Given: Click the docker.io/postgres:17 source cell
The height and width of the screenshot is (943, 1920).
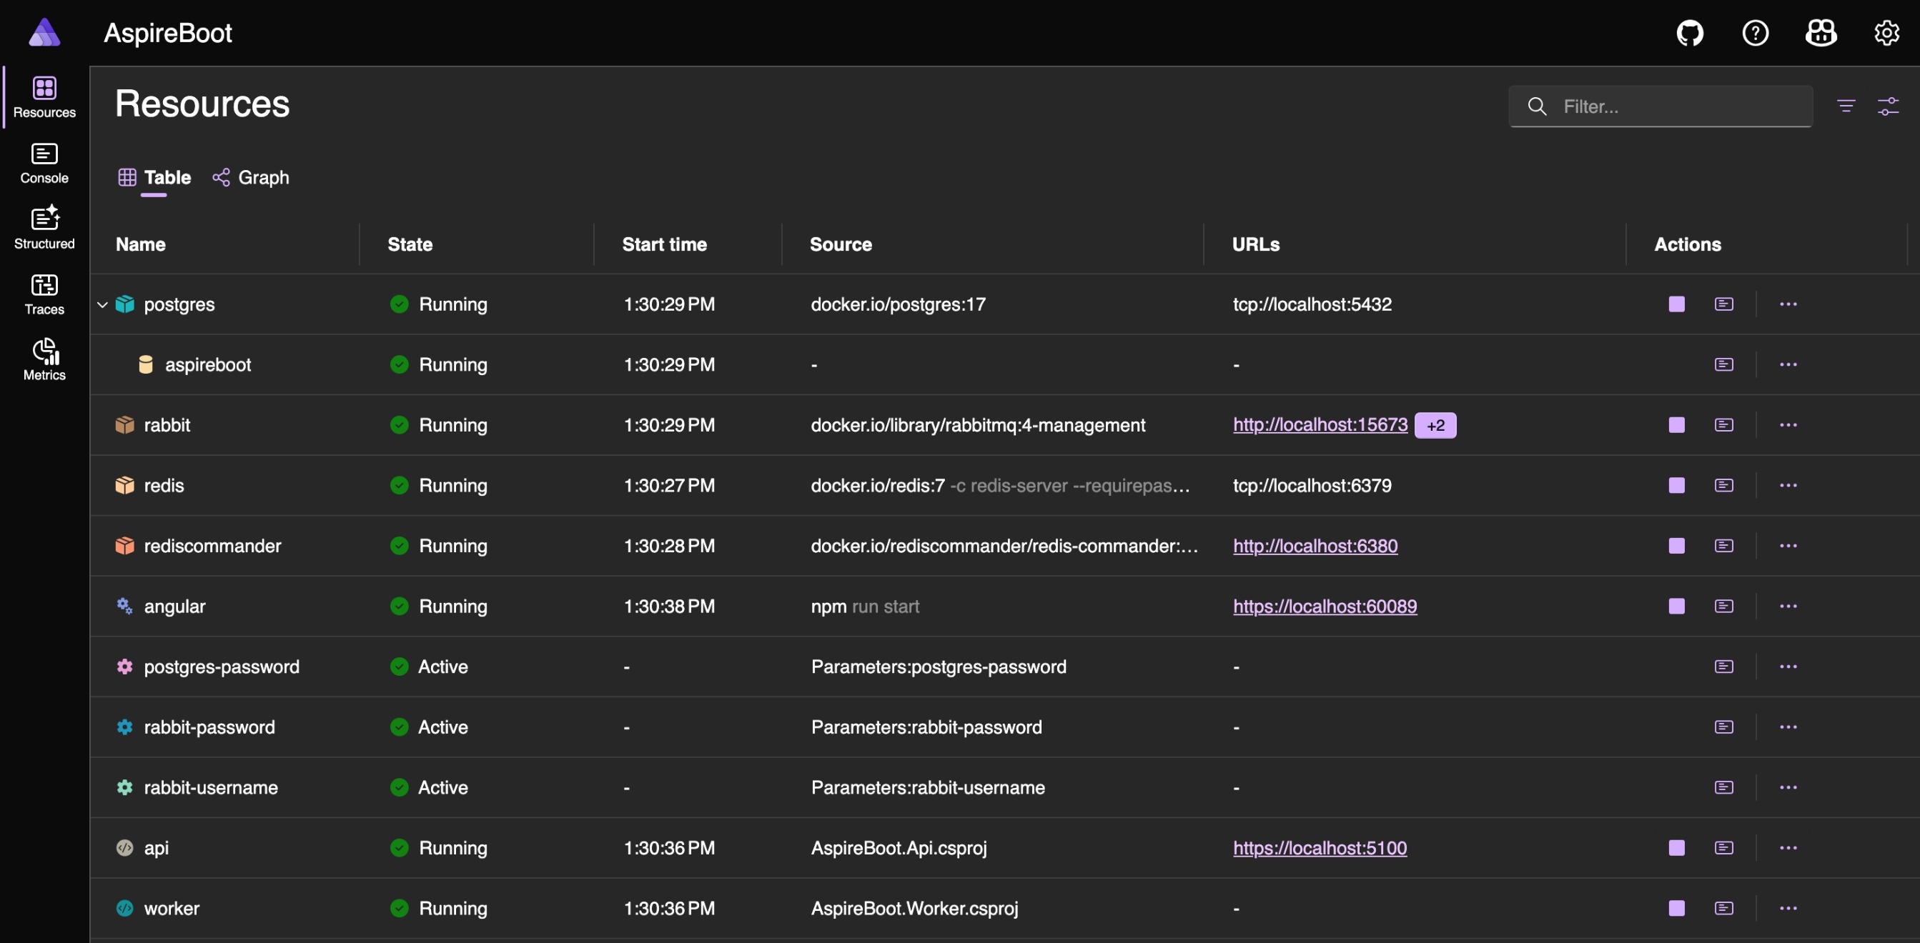Looking at the screenshot, I should point(898,304).
